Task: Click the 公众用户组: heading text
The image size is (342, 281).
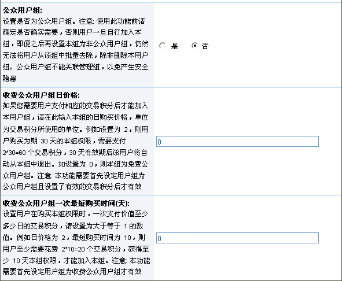Action: pyautogui.click(x=23, y=10)
